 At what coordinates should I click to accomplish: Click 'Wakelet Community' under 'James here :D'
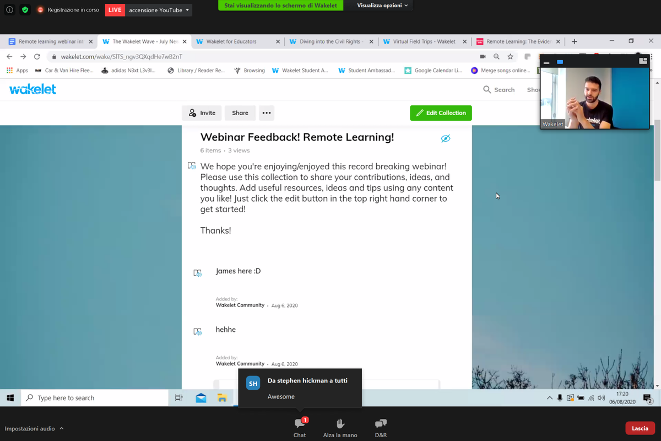240,305
